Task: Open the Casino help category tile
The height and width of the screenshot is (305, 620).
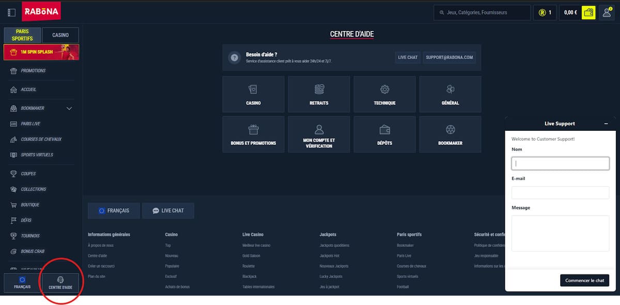Action: (x=253, y=94)
